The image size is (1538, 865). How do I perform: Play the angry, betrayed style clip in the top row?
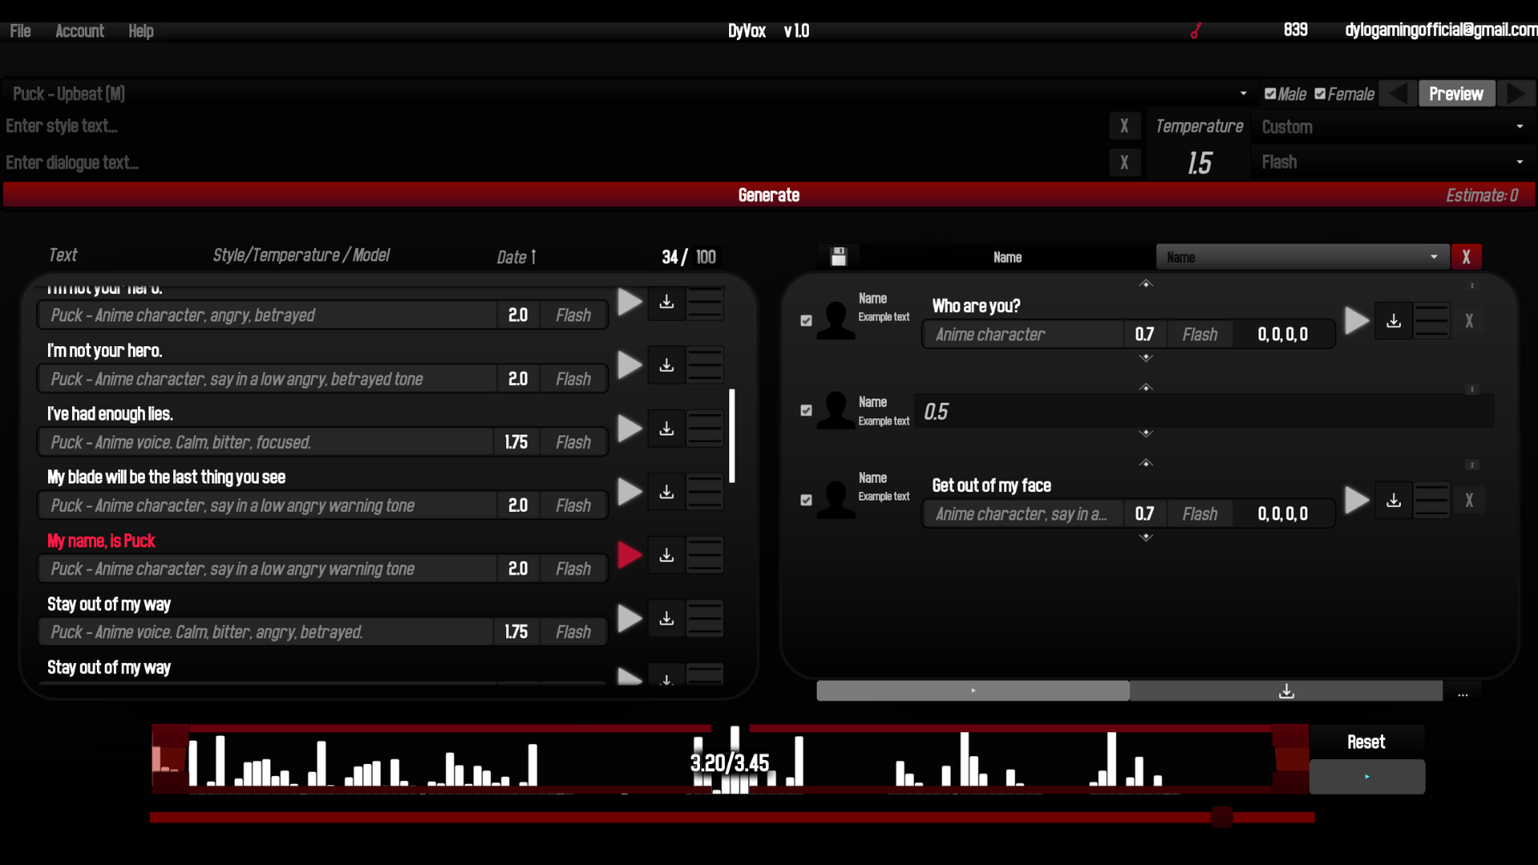point(630,302)
